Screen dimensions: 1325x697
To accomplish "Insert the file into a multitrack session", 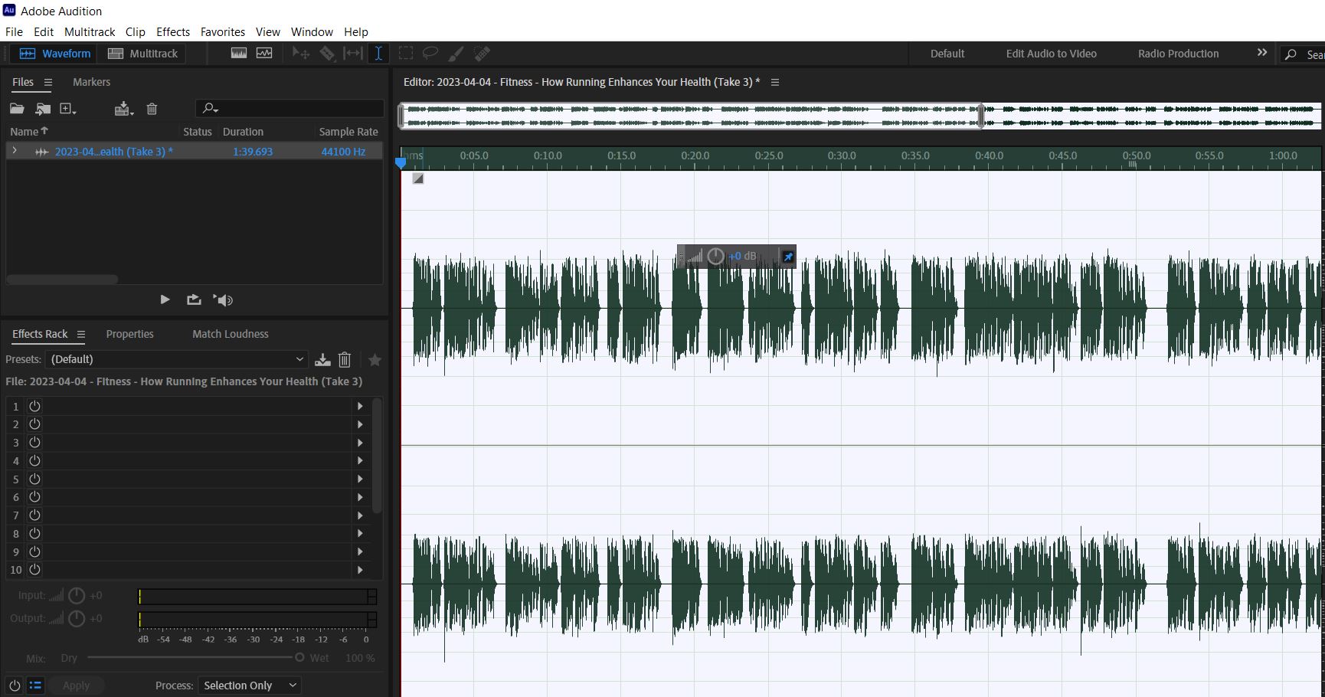I will [x=123, y=109].
